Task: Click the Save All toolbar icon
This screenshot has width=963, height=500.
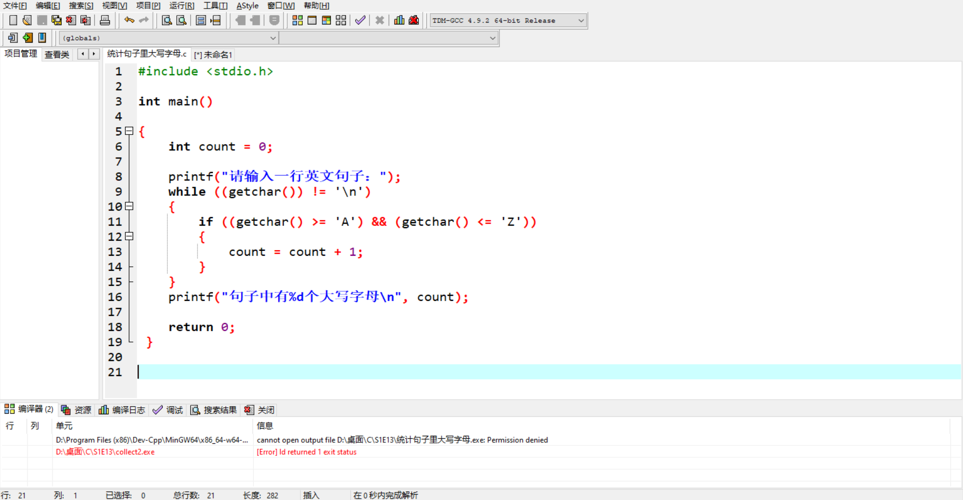Action: [x=56, y=20]
